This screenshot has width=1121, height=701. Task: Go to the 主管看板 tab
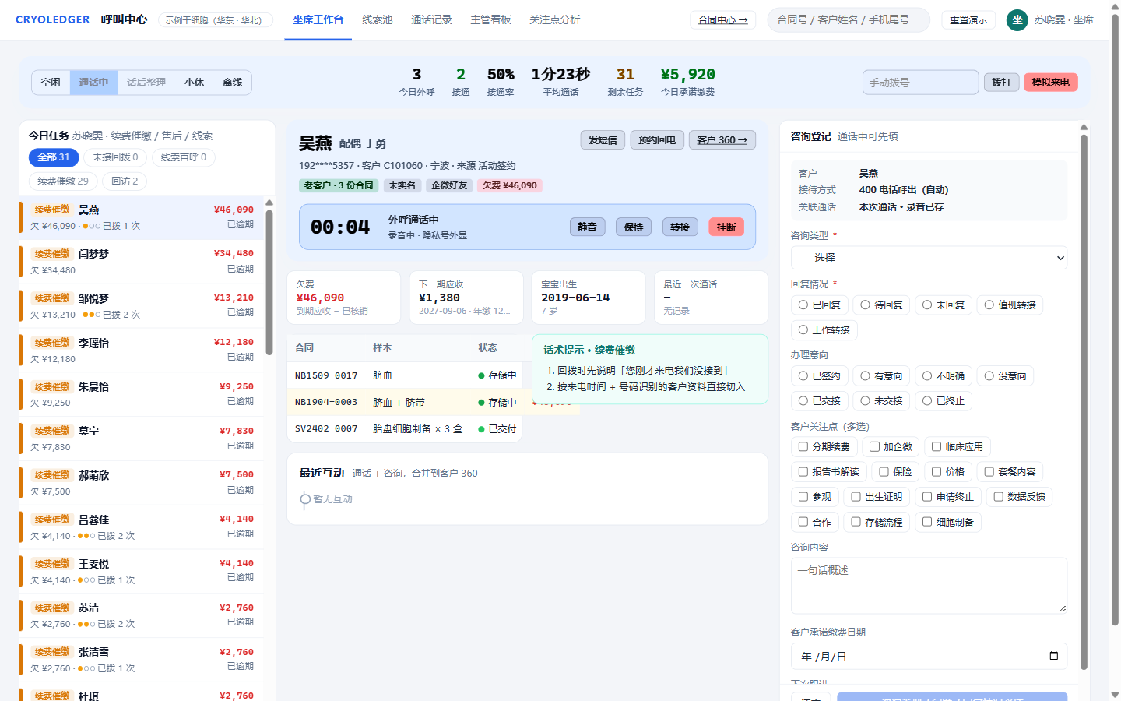click(490, 19)
